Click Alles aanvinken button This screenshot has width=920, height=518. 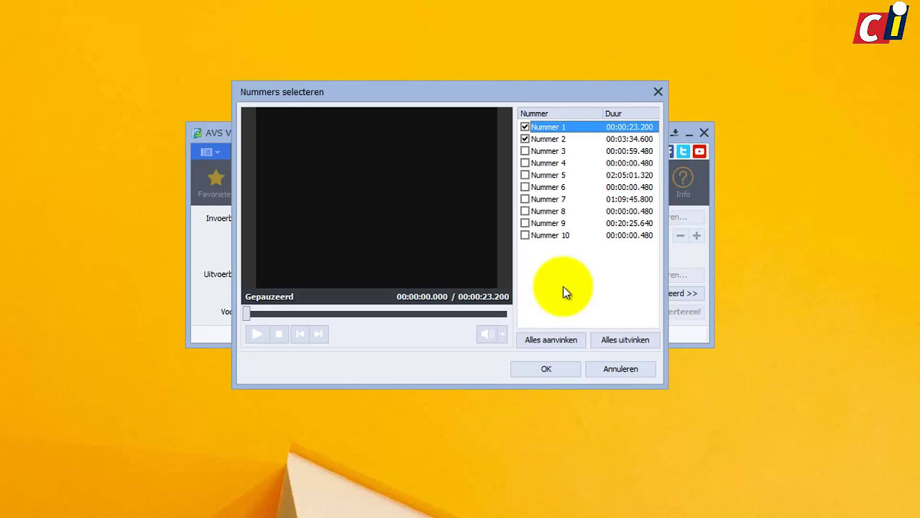coord(551,340)
